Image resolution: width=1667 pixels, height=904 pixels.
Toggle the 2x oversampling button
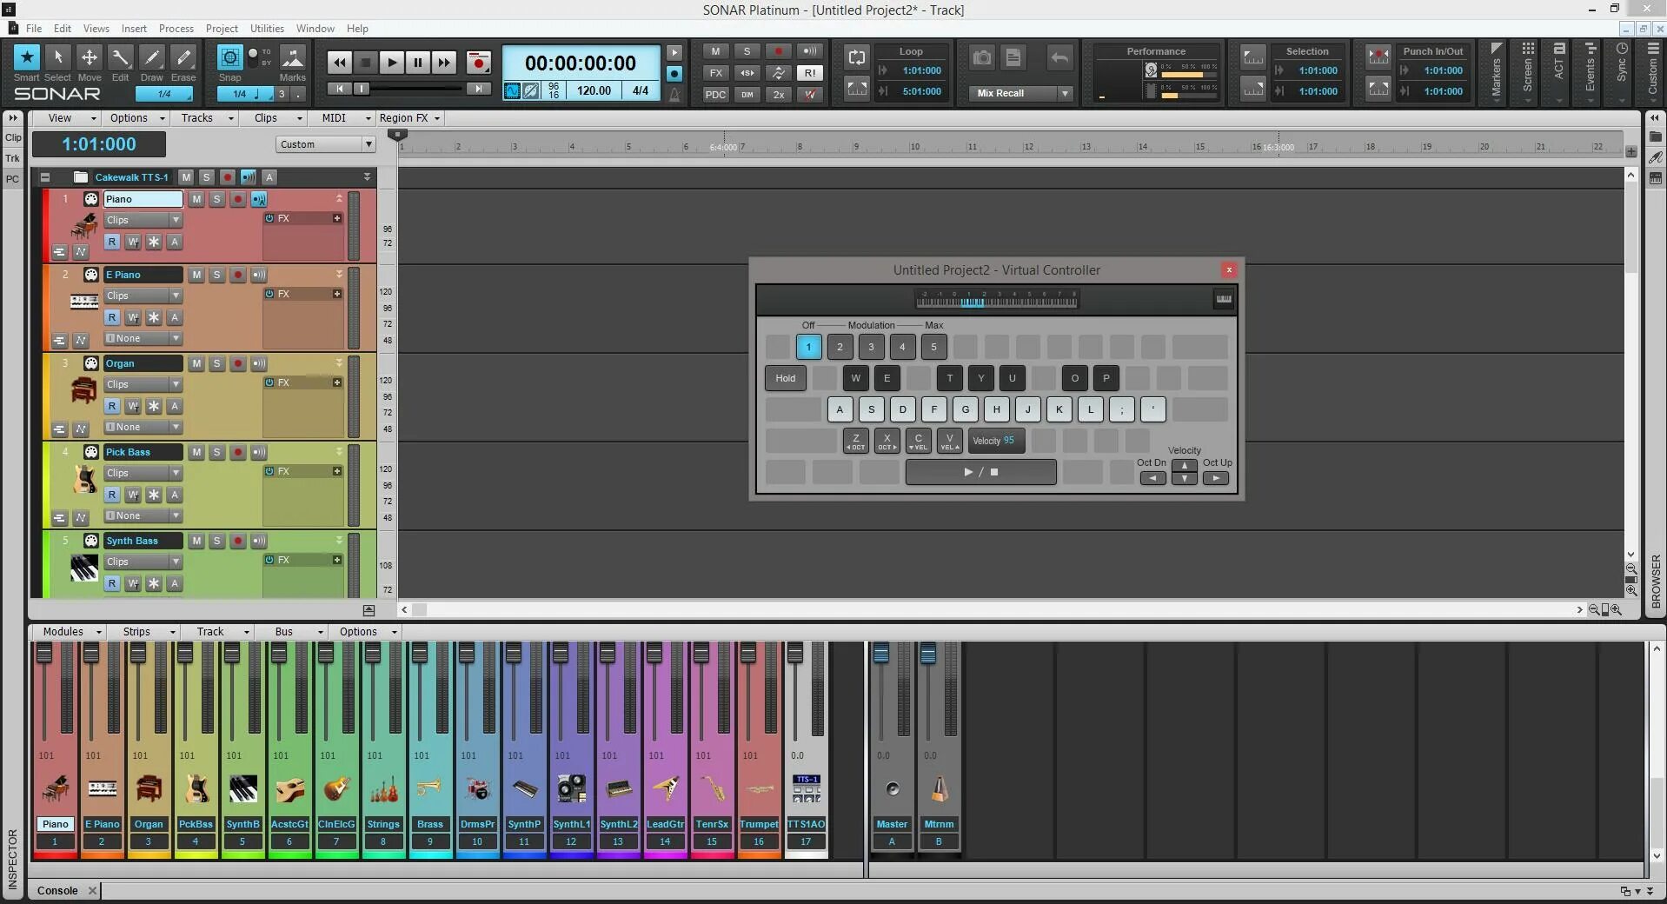[779, 95]
